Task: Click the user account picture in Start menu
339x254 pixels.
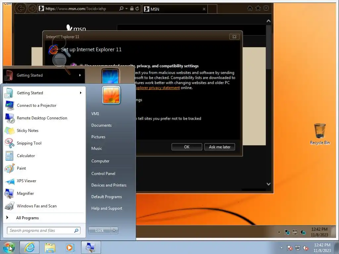Action: pyautogui.click(x=111, y=95)
